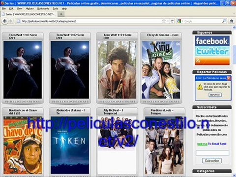236x177 pixels.
Task: Click the Categorias sidebar header
Action: point(212,171)
